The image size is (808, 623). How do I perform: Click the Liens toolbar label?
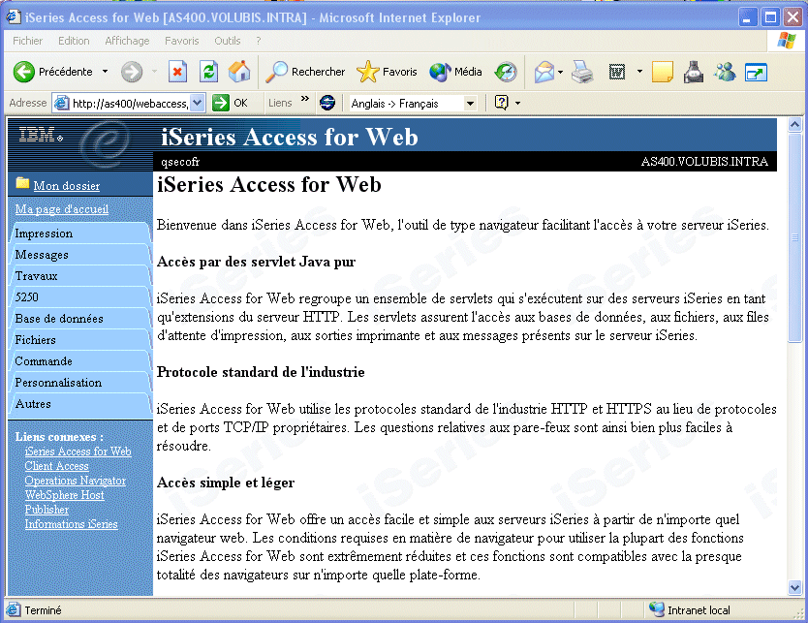coord(280,103)
